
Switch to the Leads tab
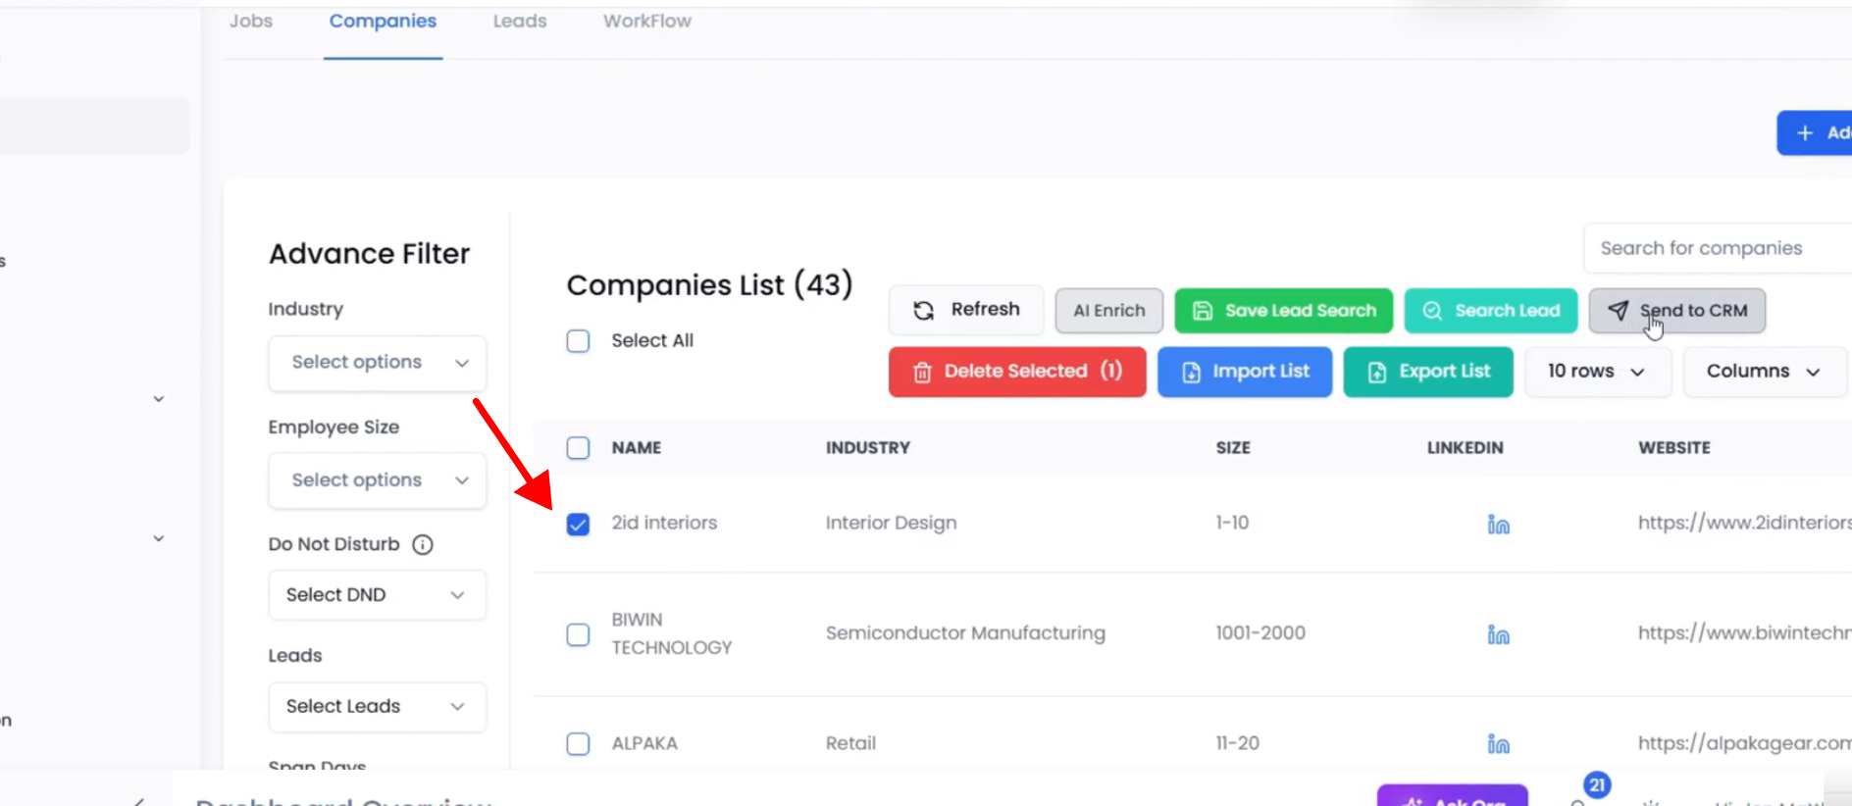[x=520, y=22]
